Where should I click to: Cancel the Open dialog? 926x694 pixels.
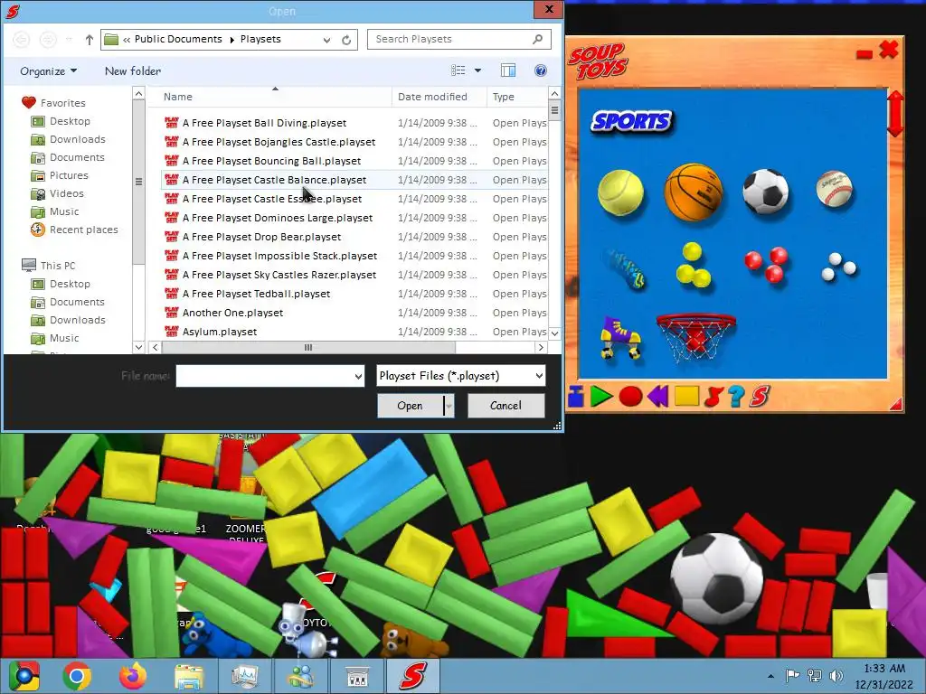[x=506, y=406]
